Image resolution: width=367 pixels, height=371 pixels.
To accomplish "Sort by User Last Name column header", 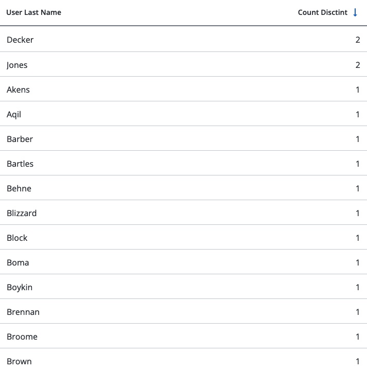I will [x=33, y=12].
